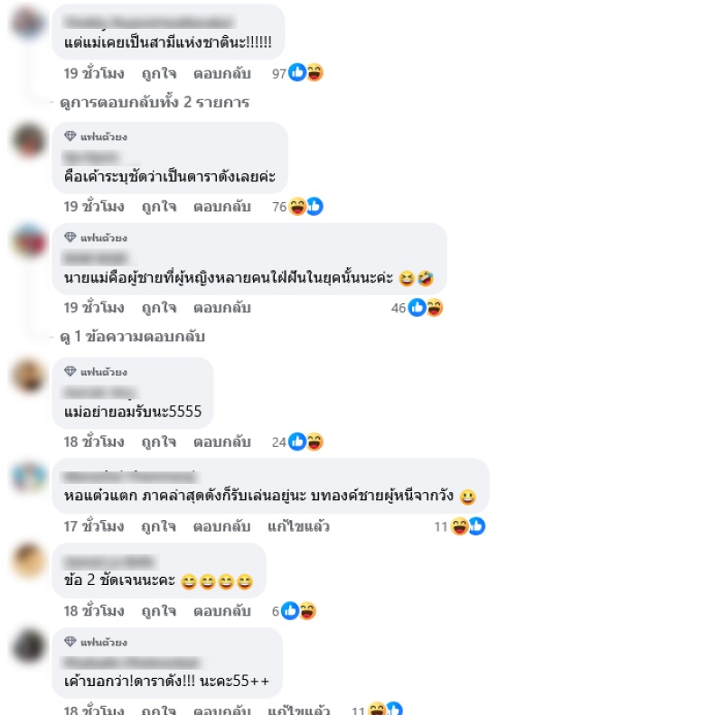Click the diamond fan badge on the last comment
The width and height of the screenshot is (723, 715).
[70, 641]
